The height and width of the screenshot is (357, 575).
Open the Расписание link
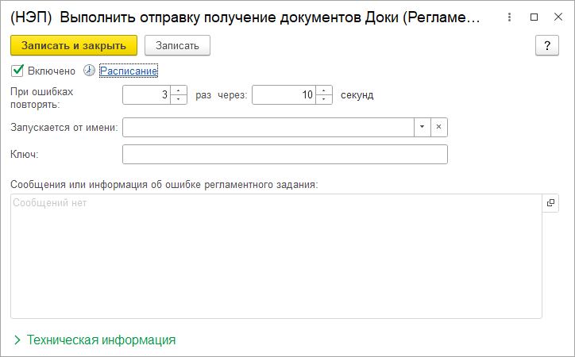click(x=129, y=71)
